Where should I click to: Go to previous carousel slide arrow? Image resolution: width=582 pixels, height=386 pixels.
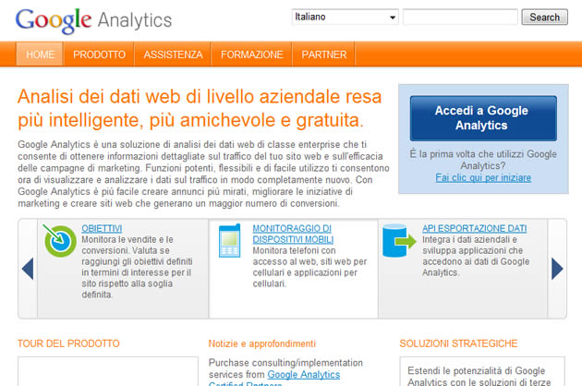[x=28, y=269]
